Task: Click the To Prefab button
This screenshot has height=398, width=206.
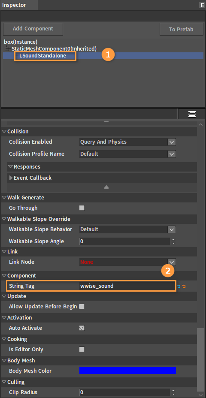Action: click(182, 29)
